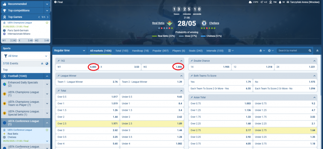
Task: Collapse the UEFA Conference League (1) group
Action: coord(47,123)
